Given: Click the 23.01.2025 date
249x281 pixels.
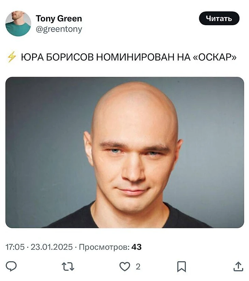Looking at the screenshot, I should point(52,247).
